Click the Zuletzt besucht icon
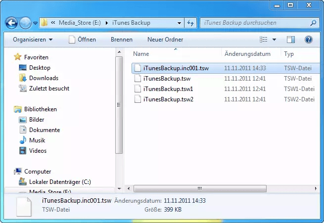The image size is (324, 223). coord(23,89)
